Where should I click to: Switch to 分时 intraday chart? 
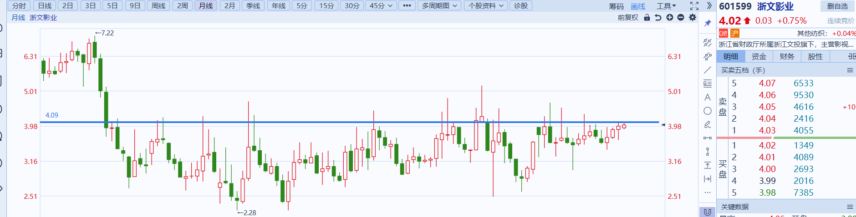[19, 5]
